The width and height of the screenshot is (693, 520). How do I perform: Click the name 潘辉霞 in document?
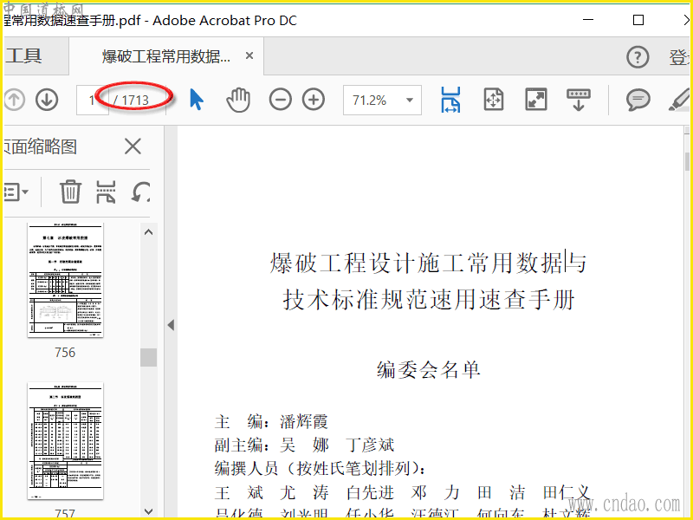304,421
